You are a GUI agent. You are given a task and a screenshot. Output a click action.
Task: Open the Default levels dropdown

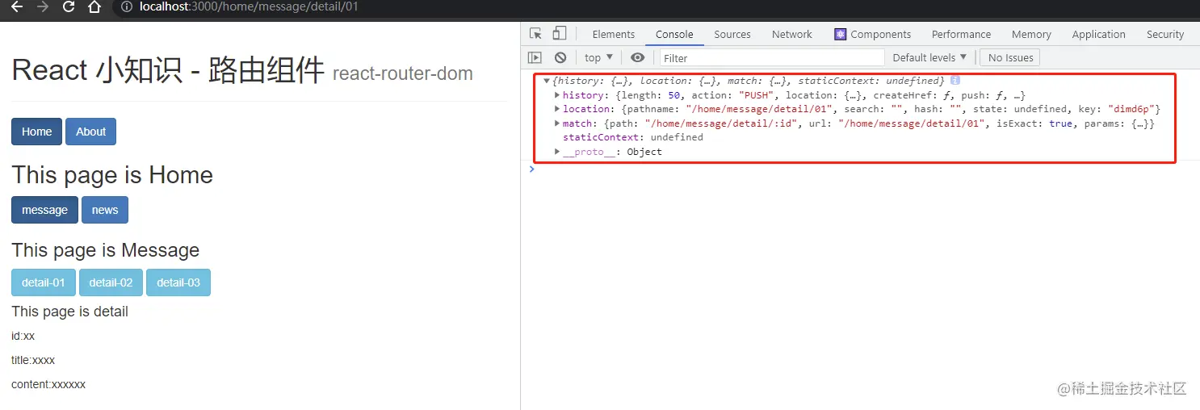point(929,57)
